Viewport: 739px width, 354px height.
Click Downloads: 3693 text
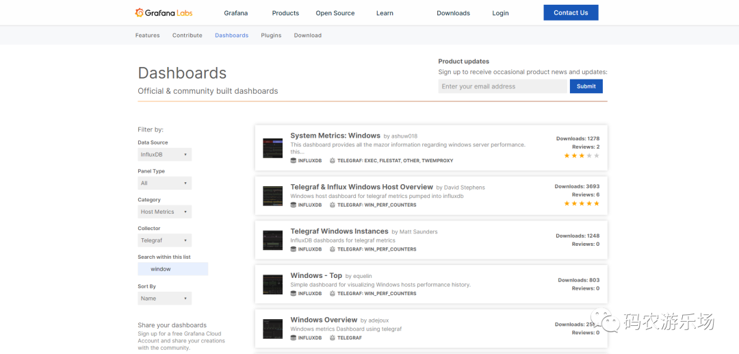(577, 187)
